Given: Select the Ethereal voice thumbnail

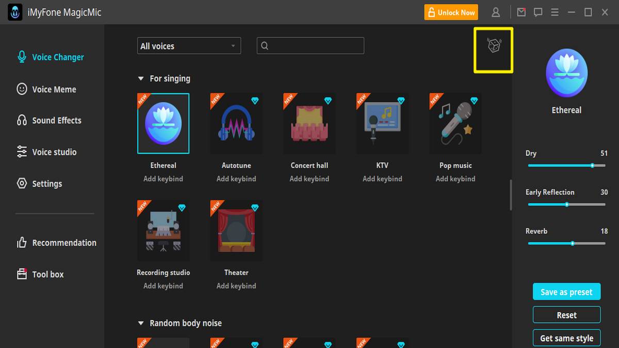Looking at the screenshot, I should [164, 124].
